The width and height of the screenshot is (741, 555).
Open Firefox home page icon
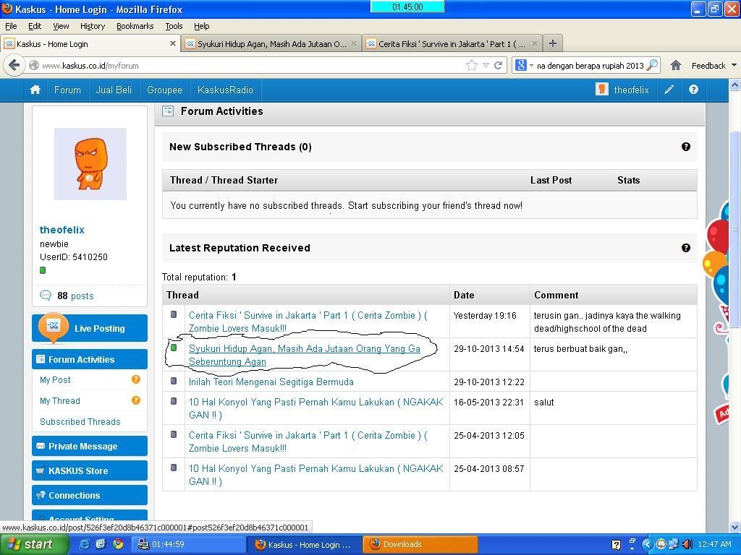(676, 65)
